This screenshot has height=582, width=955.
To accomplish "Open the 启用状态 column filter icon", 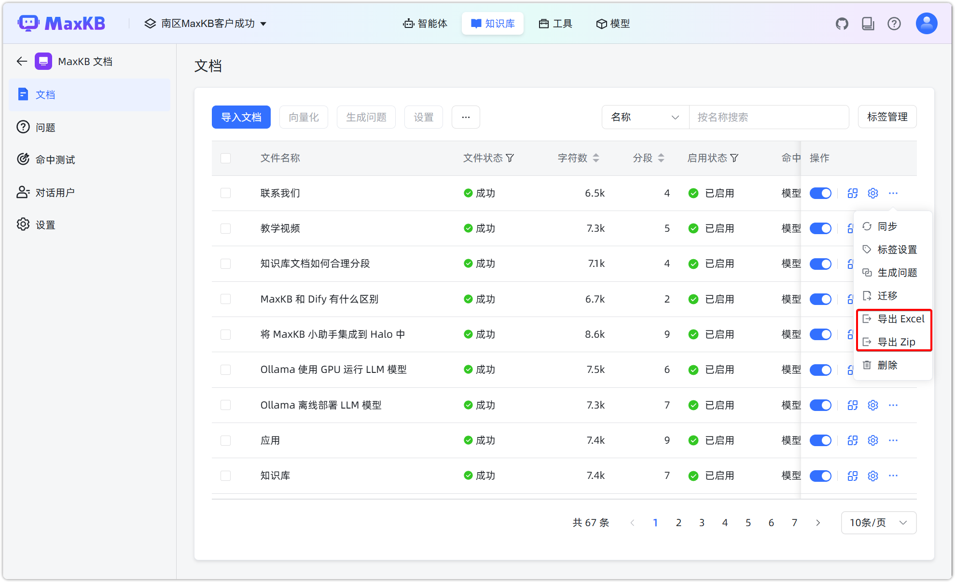I will pyautogui.click(x=735, y=158).
